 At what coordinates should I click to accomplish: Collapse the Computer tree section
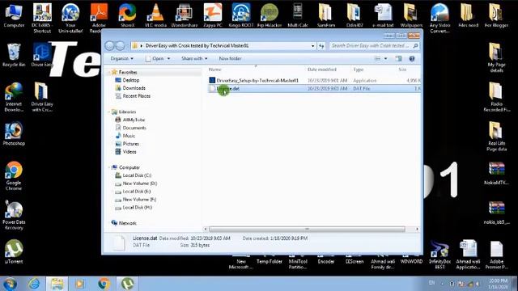(x=109, y=167)
